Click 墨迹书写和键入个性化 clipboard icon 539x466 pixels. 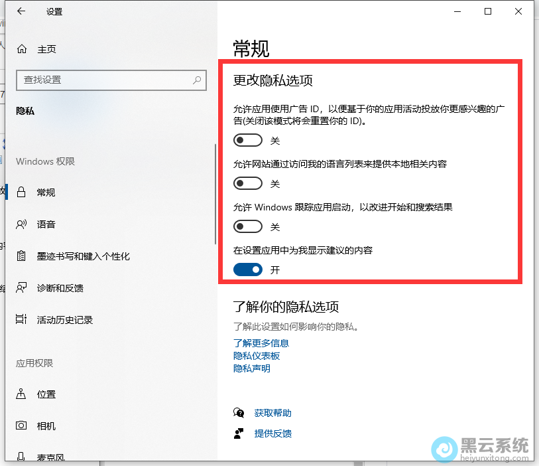point(22,256)
